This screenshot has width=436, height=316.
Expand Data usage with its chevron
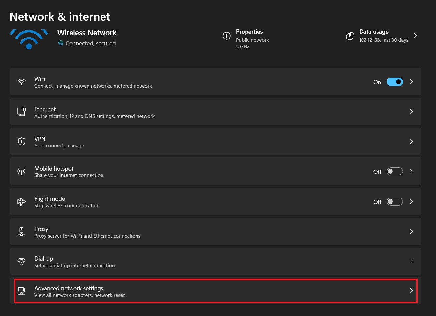(415, 36)
